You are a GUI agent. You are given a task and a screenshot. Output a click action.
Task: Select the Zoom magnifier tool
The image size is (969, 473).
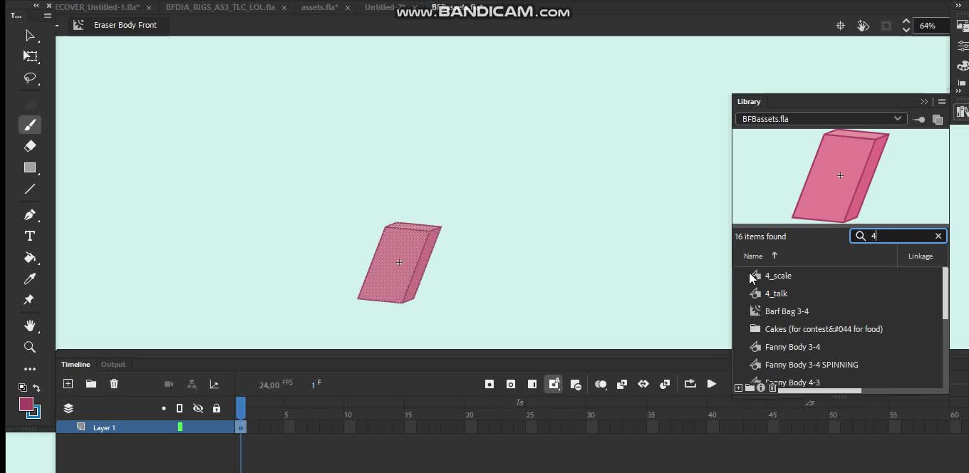tap(30, 347)
